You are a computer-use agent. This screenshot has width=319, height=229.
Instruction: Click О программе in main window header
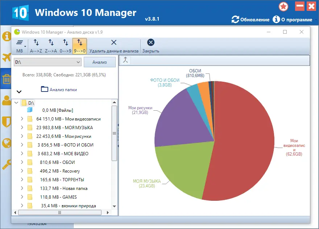[293, 20]
